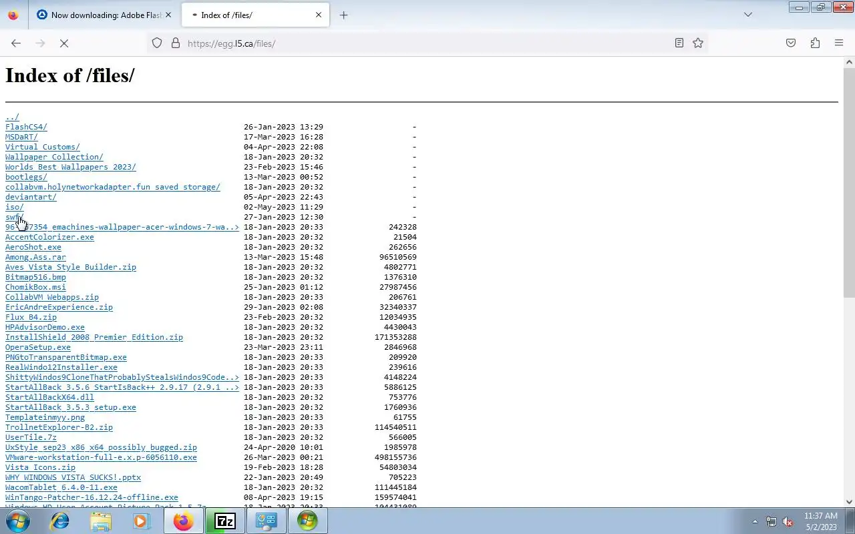Open network tray icon
This screenshot has width=855, height=534.
click(x=772, y=521)
